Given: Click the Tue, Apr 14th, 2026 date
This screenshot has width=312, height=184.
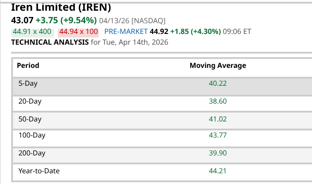Looking at the screenshot, I should tap(135, 42).
